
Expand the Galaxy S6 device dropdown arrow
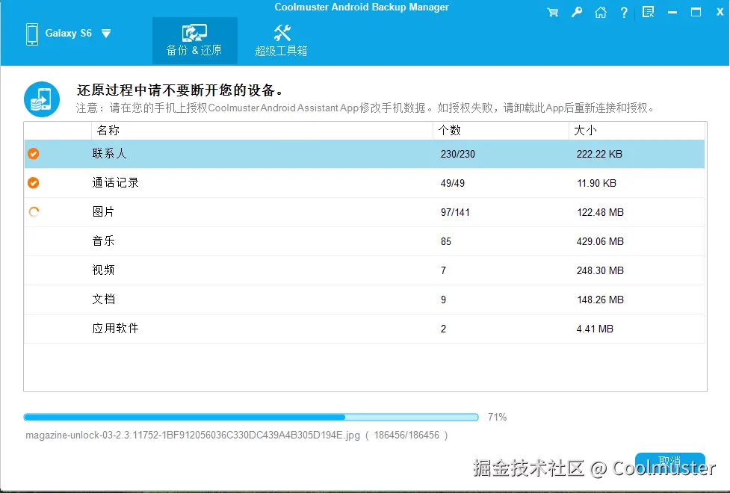106,34
